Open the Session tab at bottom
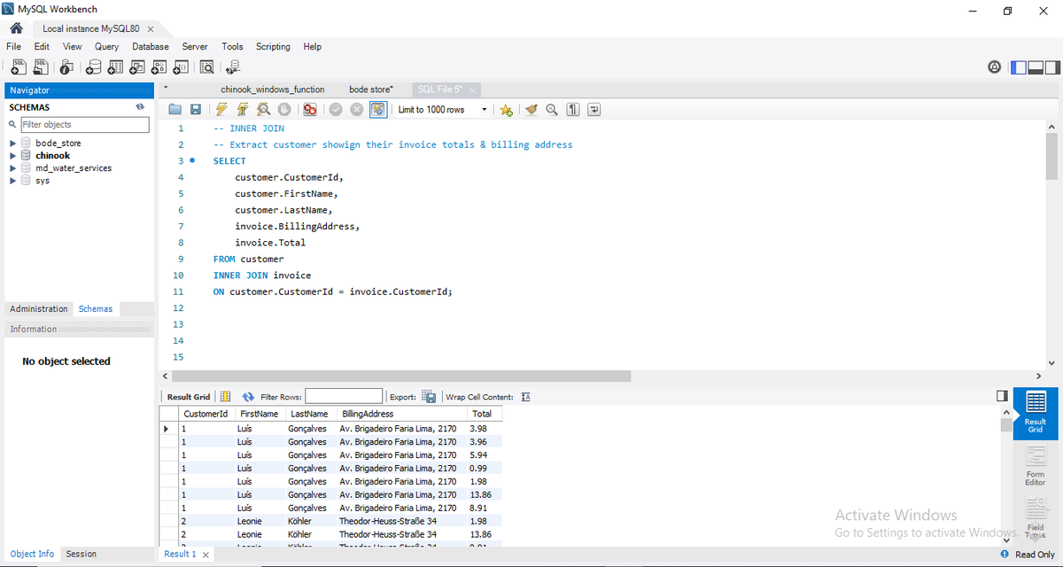This screenshot has height=567, width=1063. point(81,554)
